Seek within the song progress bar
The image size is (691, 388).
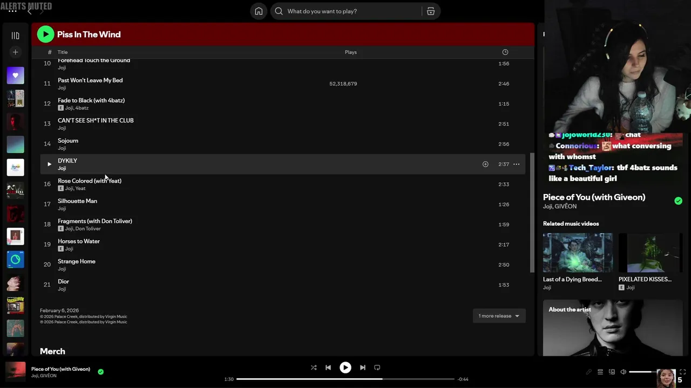click(345, 379)
